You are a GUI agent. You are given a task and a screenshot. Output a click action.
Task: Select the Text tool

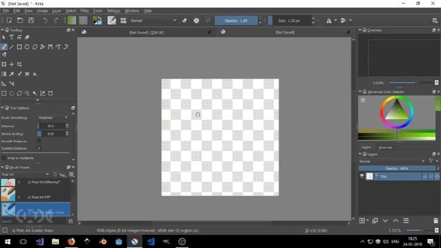pyautogui.click(x=12, y=37)
